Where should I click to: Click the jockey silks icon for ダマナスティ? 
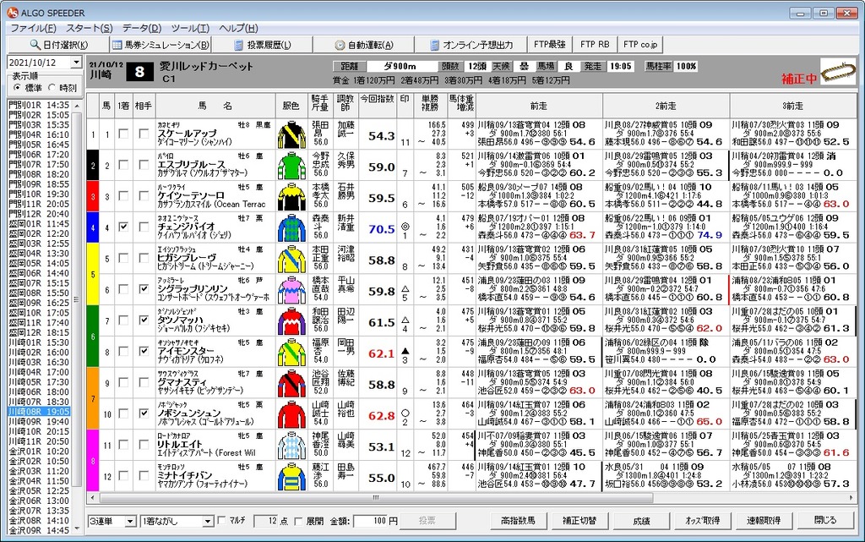pos(291,384)
